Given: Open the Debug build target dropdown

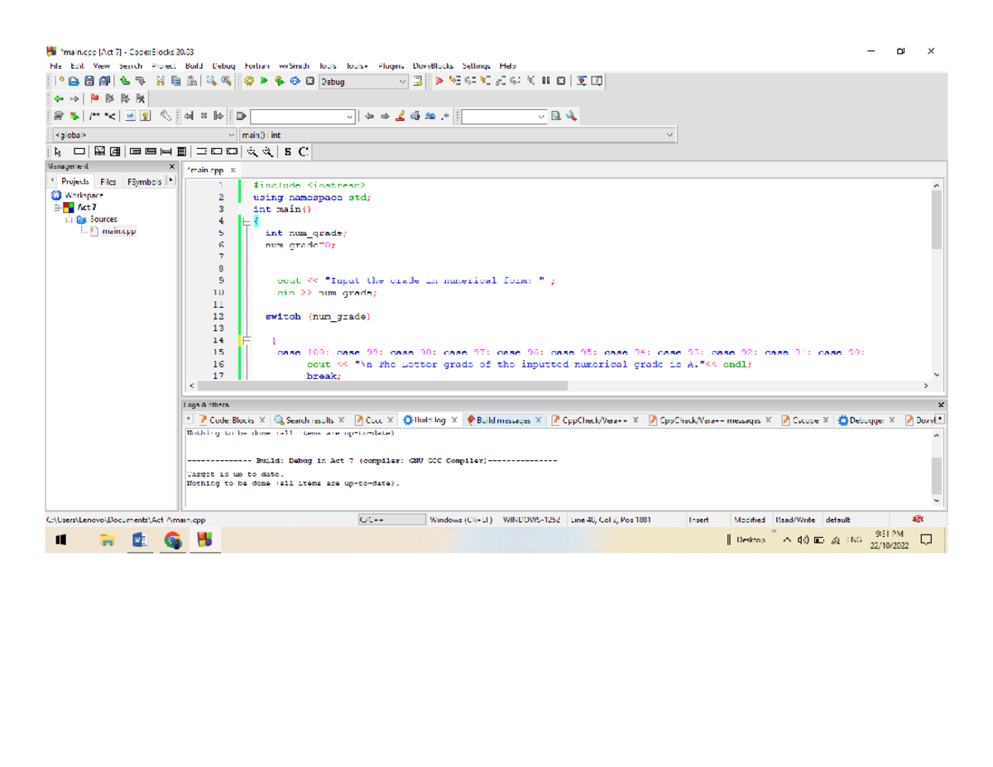Looking at the screenshot, I should click(x=403, y=81).
